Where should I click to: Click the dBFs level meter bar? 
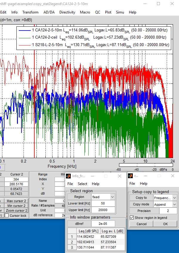(x=146, y=165)
